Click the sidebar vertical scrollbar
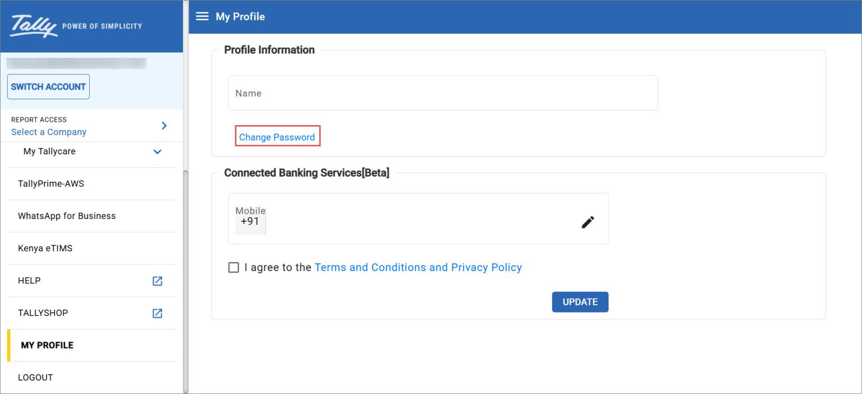 (x=186, y=281)
